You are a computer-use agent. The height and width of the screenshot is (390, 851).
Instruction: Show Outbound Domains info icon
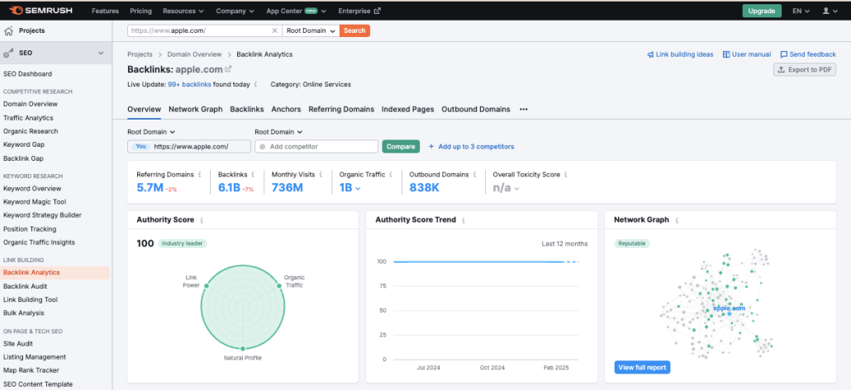pyautogui.click(x=474, y=175)
